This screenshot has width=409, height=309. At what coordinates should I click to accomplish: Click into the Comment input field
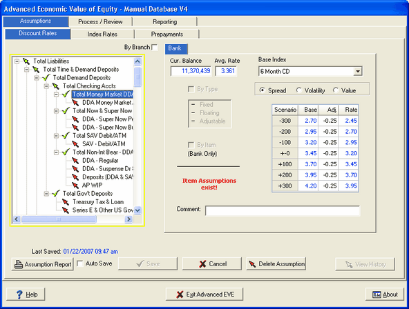(283, 211)
